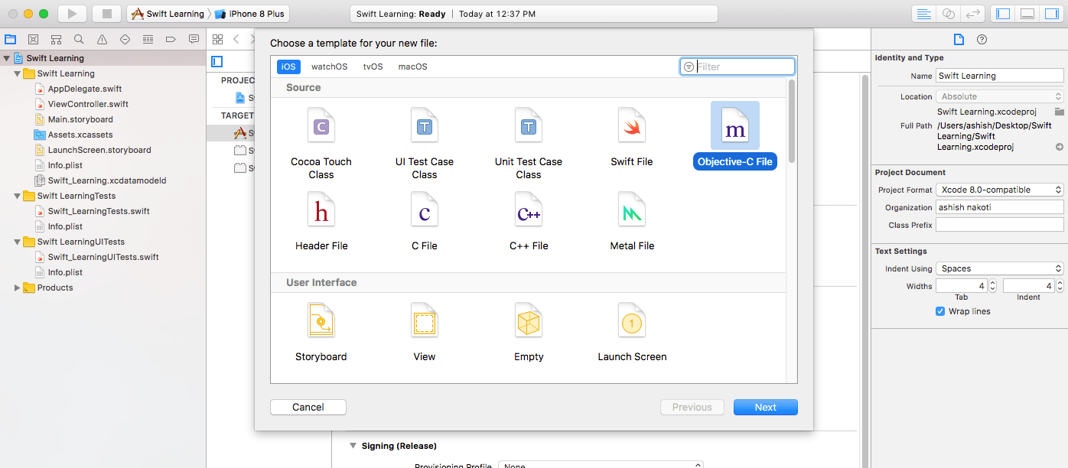The width and height of the screenshot is (1068, 468).
Task: Choose the UI Test Case Class template
Action: point(425,143)
